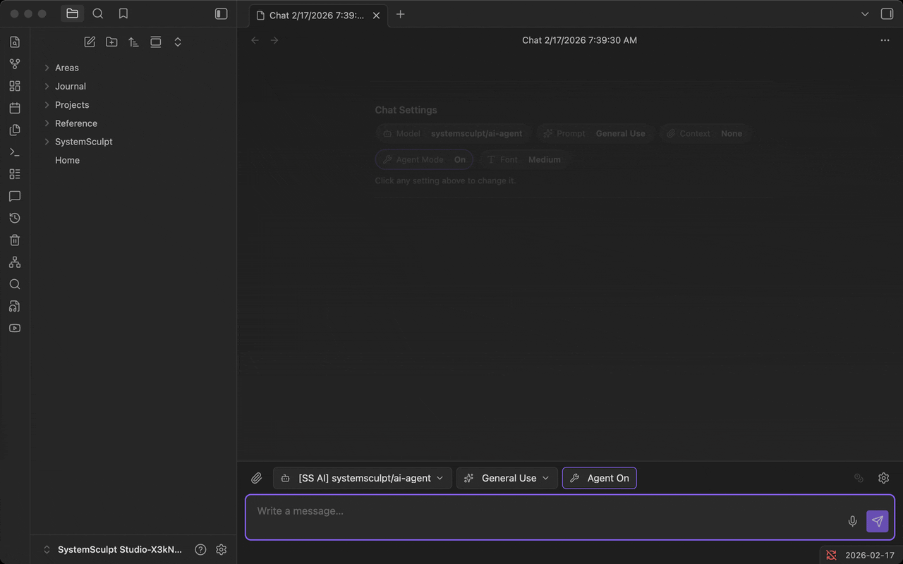
Task: Create a new note icon
Action: pos(90,42)
